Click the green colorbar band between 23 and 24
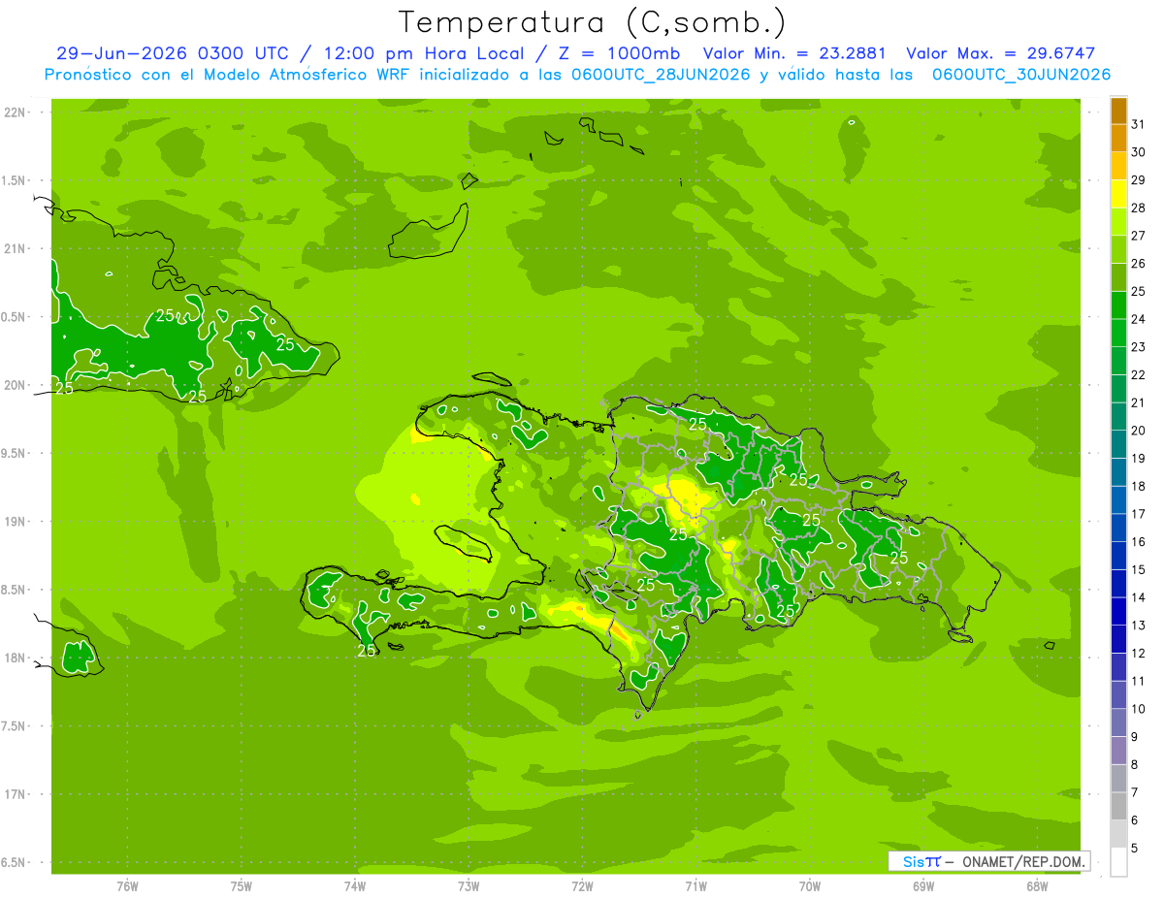 click(1118, 334)
